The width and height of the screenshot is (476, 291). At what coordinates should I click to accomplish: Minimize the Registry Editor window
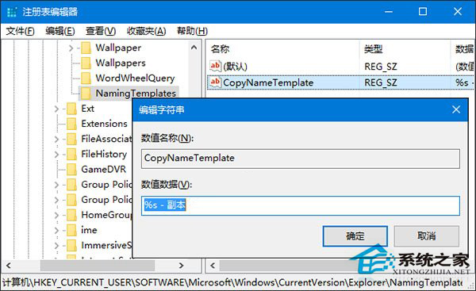click(x=388, y=12)
